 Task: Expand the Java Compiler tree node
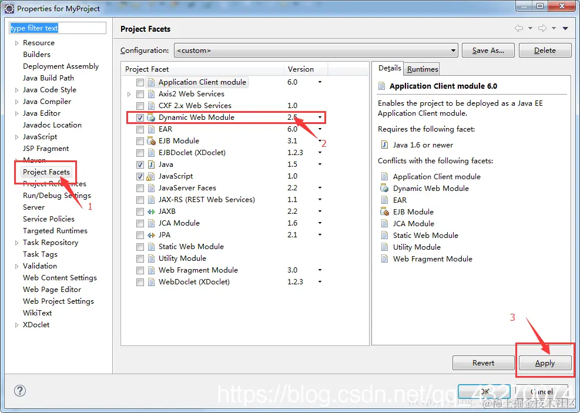point(16,102)
